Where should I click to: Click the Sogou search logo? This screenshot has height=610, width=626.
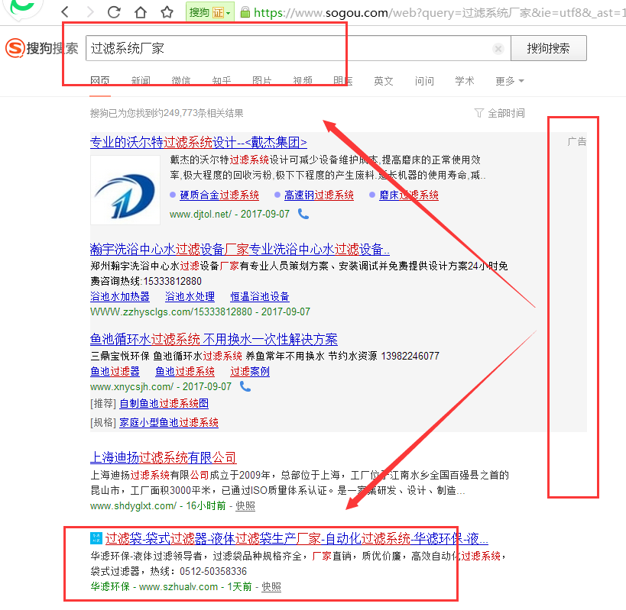click(x=42, y=48)
